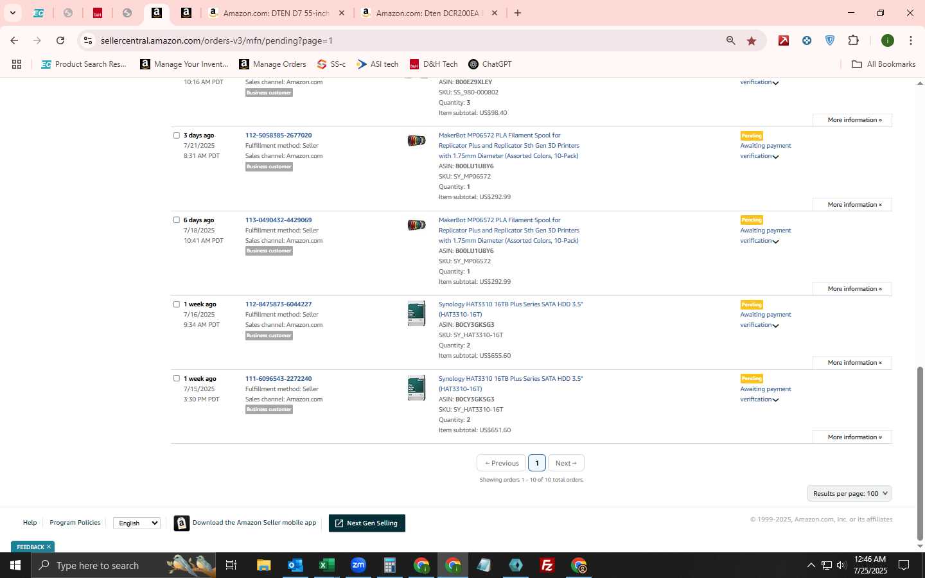The width and height of the screenshot is (925, 578).
Task: Select page 1 in pagination
Action: [x=537, y=463]
